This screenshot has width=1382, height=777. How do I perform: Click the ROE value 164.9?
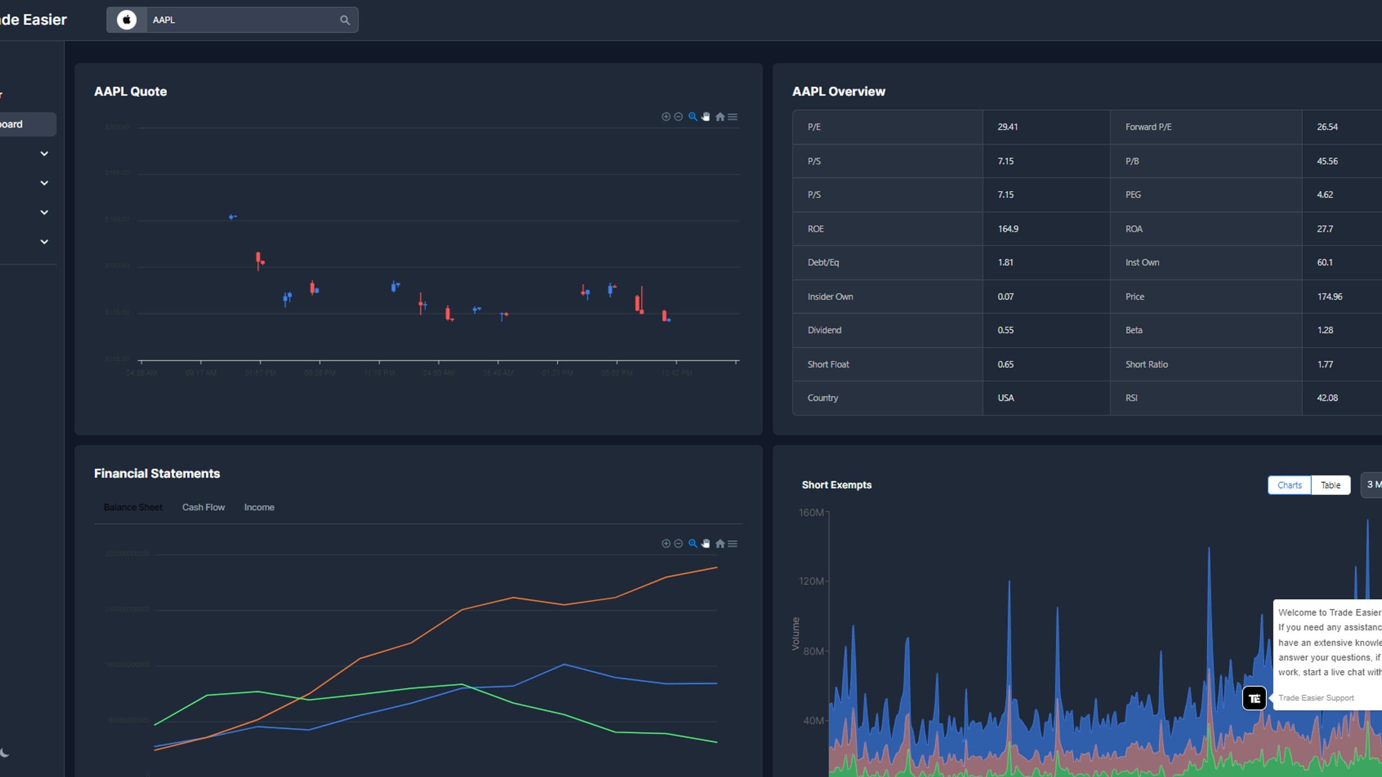pos(1008,229)
